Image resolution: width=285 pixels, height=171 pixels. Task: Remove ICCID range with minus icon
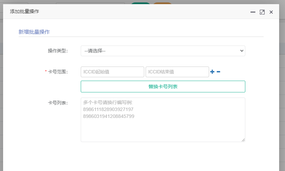tap(218, 72)
